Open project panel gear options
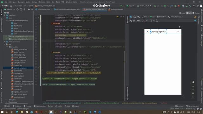 coord(29,9)
